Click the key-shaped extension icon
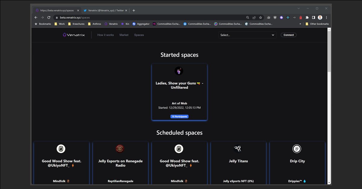 point(294,17)
